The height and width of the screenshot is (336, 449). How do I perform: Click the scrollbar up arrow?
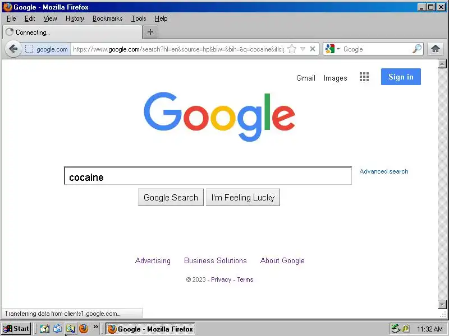[x=442, y=64]
